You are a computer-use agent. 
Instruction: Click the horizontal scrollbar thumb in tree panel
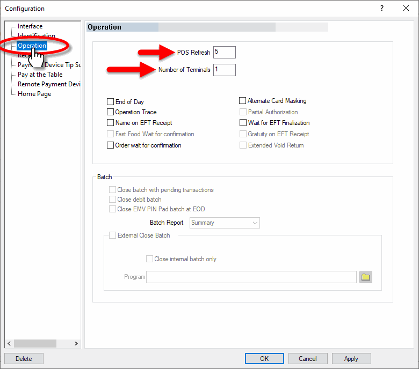click(35, 343)
